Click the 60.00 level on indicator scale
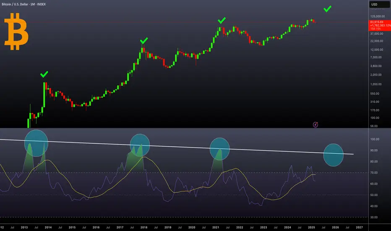 coord(374,184)
